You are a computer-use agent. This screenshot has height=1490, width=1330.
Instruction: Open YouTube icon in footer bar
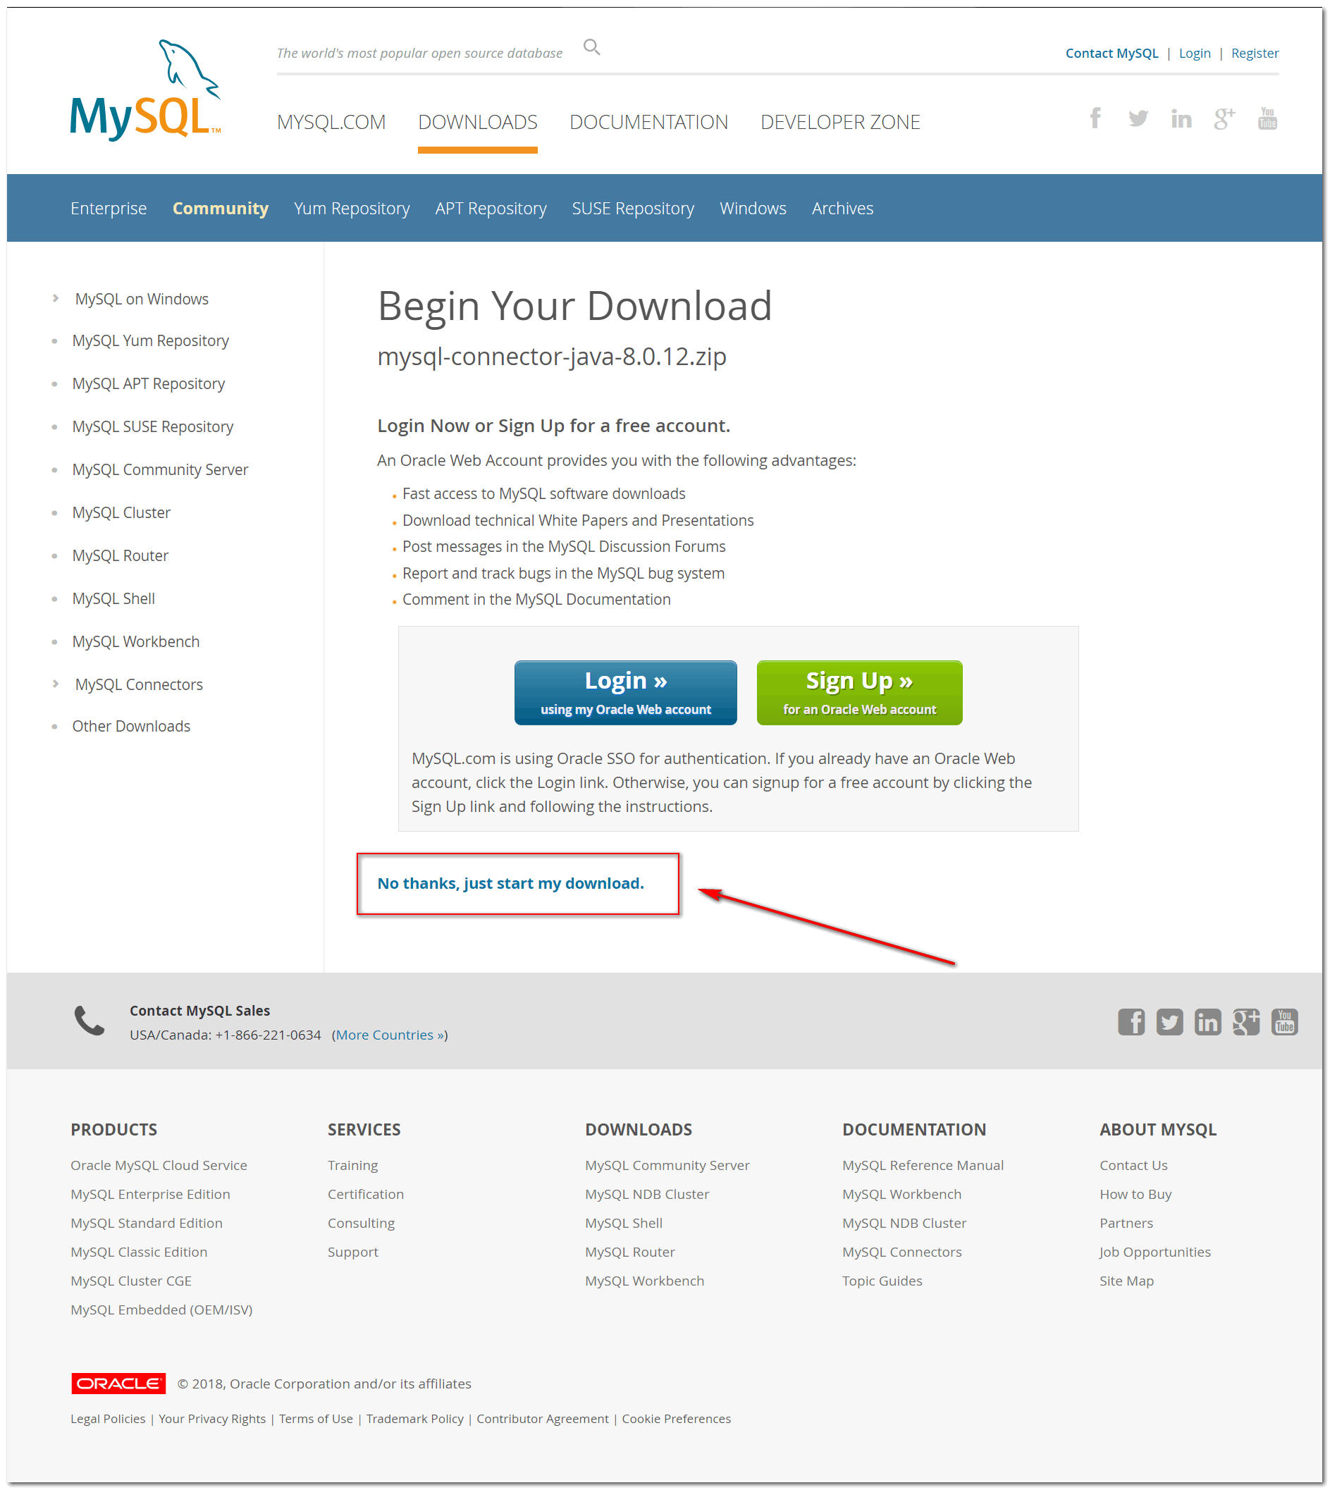[x=1284, y=1021]
